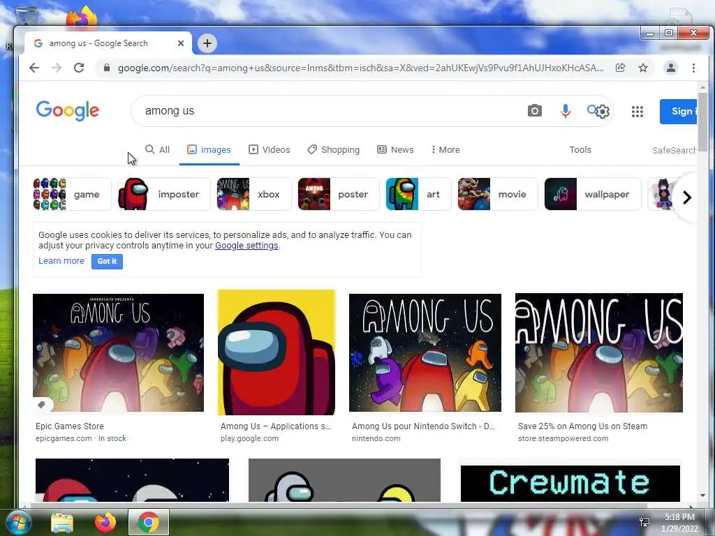Viewport: 715px width, 536px height.
Task: Open the Tools options
Action: tap(580, 149)
